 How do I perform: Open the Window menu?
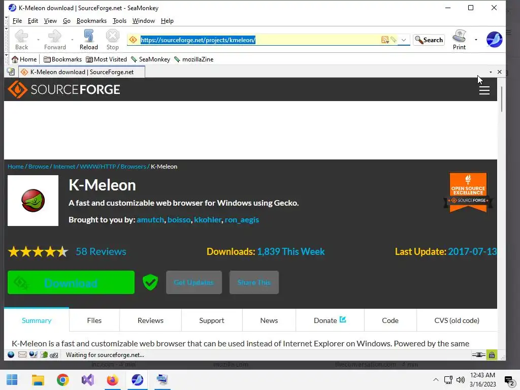pos(144,21)
